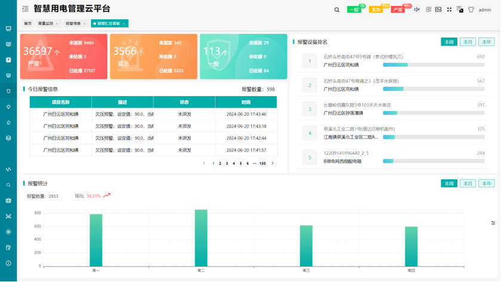Open the big-screen display icon in the header
Image resolution: width=501 pixels, height=282 pixels.
[x=438, y=10]
